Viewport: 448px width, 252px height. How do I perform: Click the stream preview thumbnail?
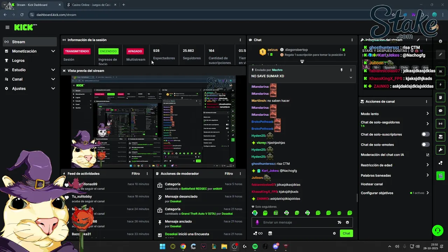point(153,121)
